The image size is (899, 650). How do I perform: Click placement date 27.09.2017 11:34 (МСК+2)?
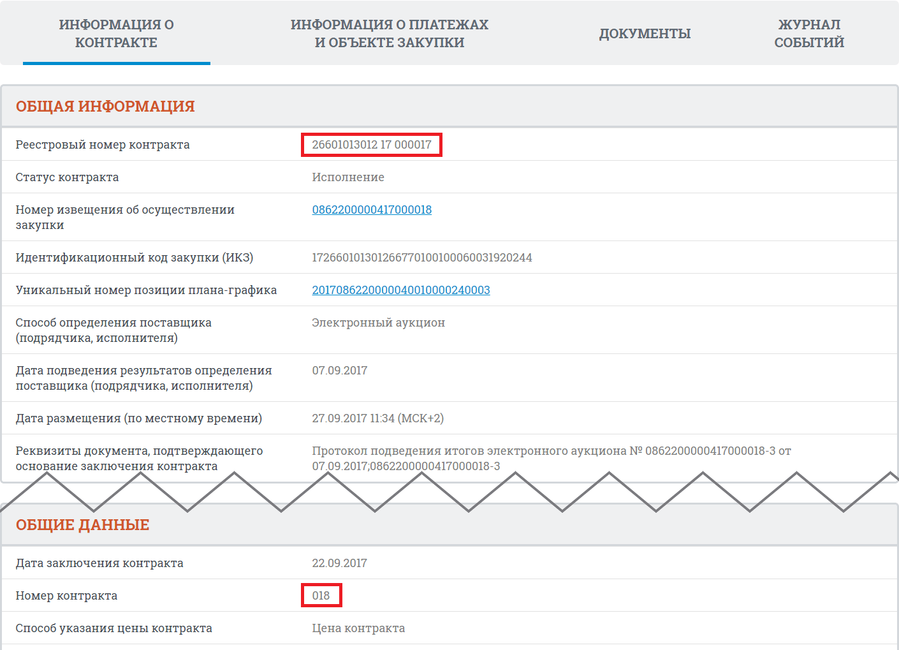click(377, 418)
